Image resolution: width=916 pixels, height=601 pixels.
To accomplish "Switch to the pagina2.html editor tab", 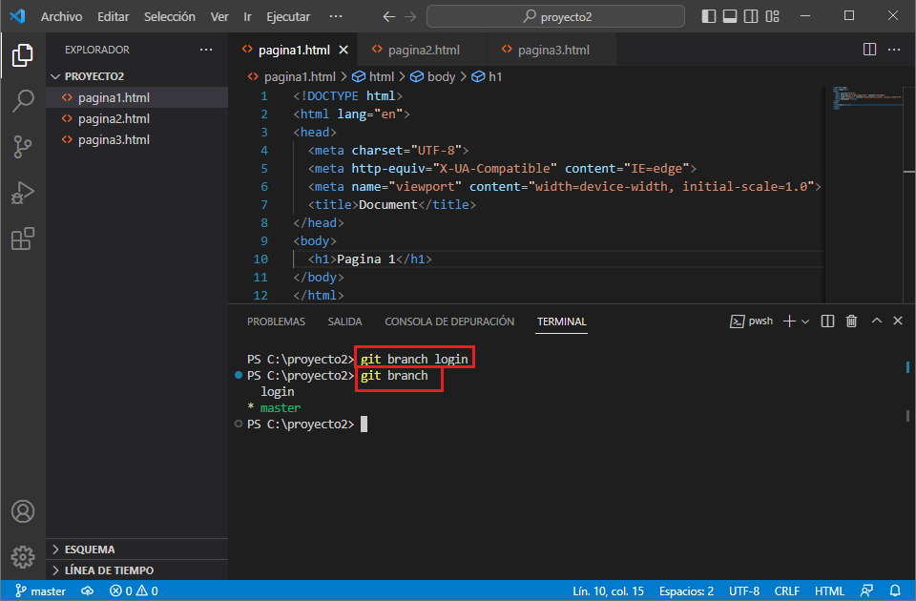I will (423, 51).
